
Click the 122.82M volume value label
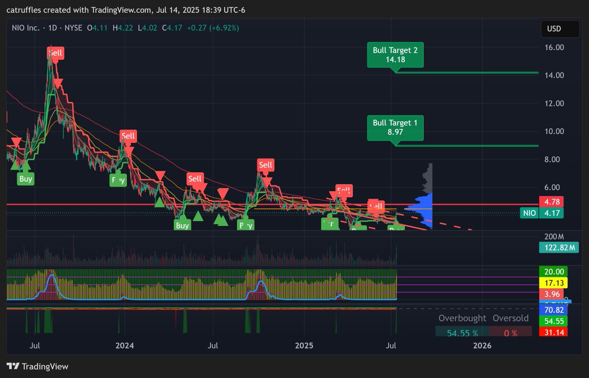558,248
